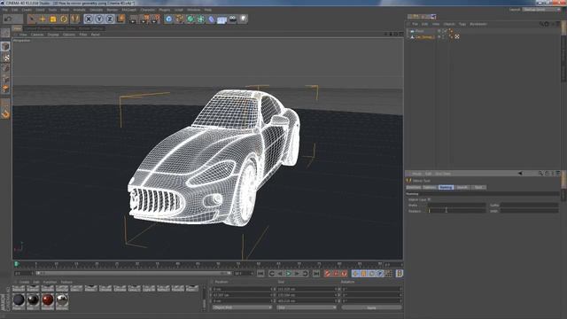
Task: Open the Simulate menu
Action: 97,10
